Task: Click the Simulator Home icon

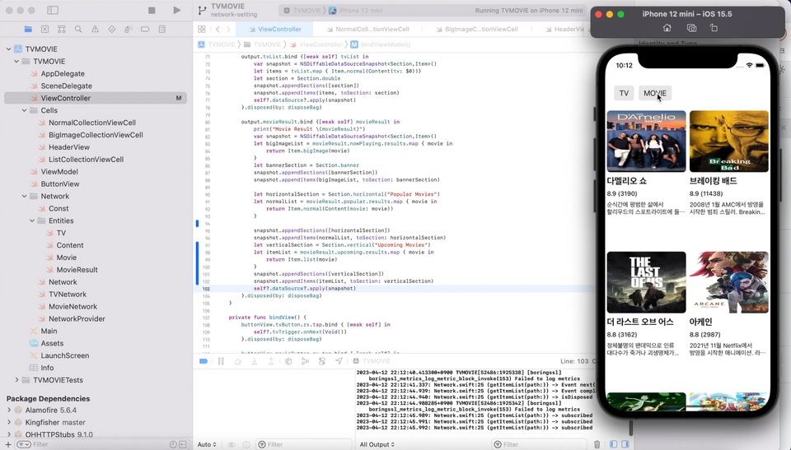Action: pyautogui.click(x=667, y=28)
